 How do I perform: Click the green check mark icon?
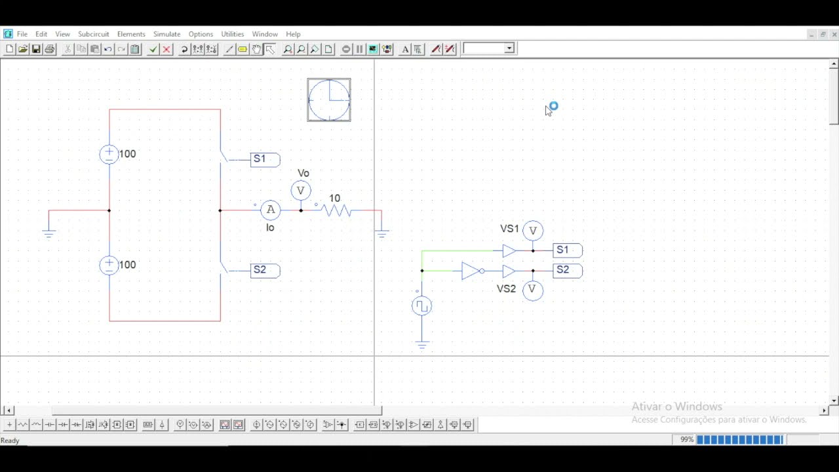tap(153, 49)
